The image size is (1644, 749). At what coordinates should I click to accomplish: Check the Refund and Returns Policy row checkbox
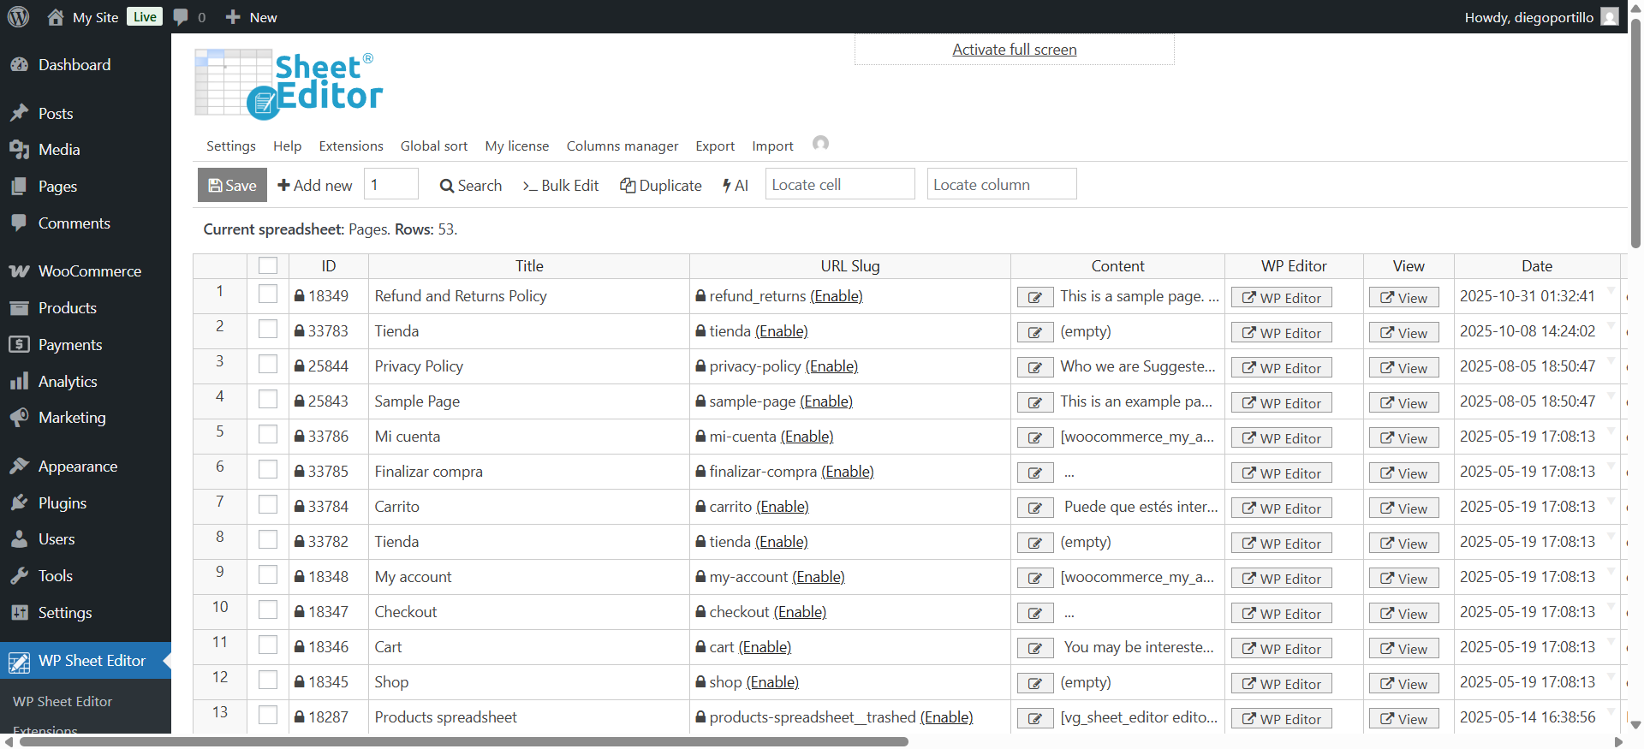pyautogui.click(x=268, y=294)
